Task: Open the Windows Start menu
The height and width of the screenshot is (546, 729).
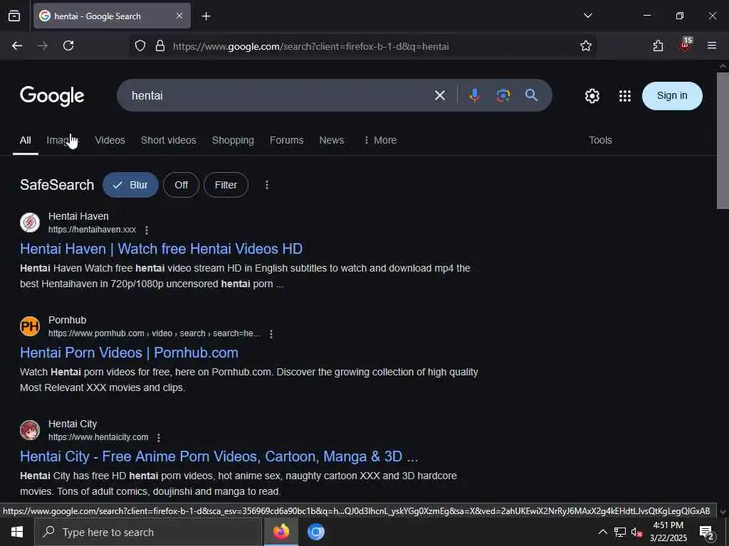Action: pos(17,532)
